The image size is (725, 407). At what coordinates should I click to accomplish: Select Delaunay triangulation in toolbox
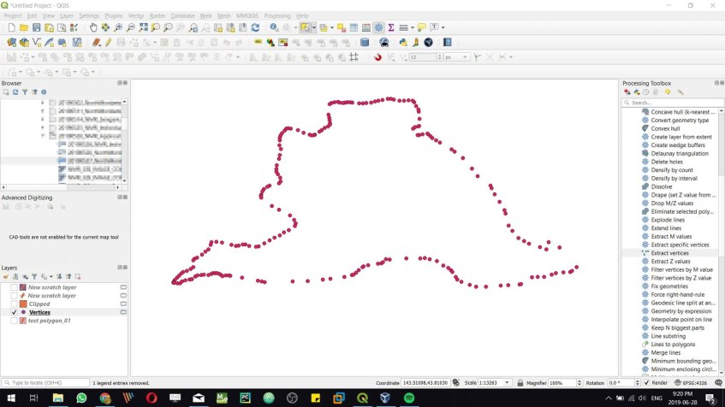point(680,153)
